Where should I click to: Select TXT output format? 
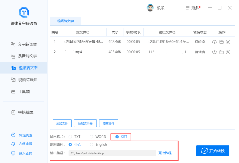[70, 137]
